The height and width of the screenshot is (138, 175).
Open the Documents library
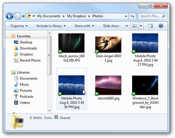point(28,78)
